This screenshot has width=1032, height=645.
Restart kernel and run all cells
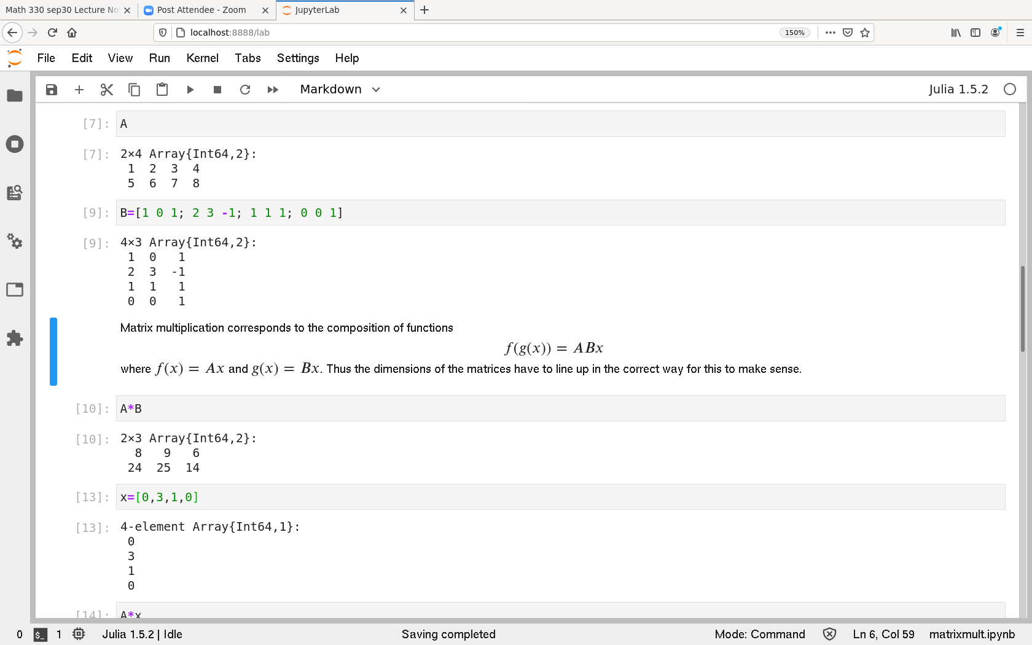273,90
